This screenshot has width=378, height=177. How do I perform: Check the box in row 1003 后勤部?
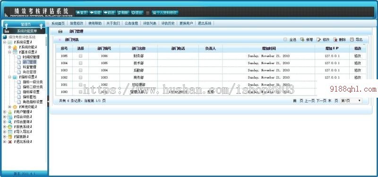[80, 70]
